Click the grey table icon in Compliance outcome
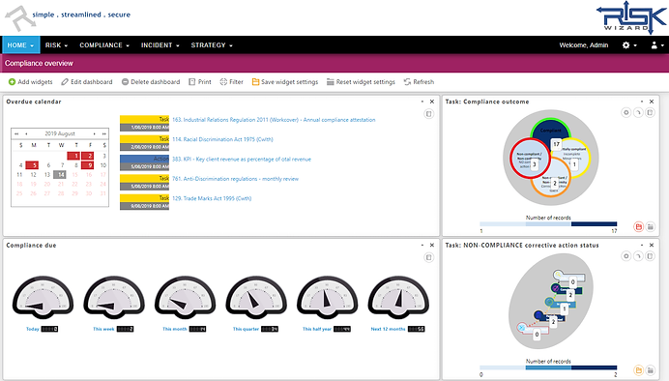 [651, 227]
